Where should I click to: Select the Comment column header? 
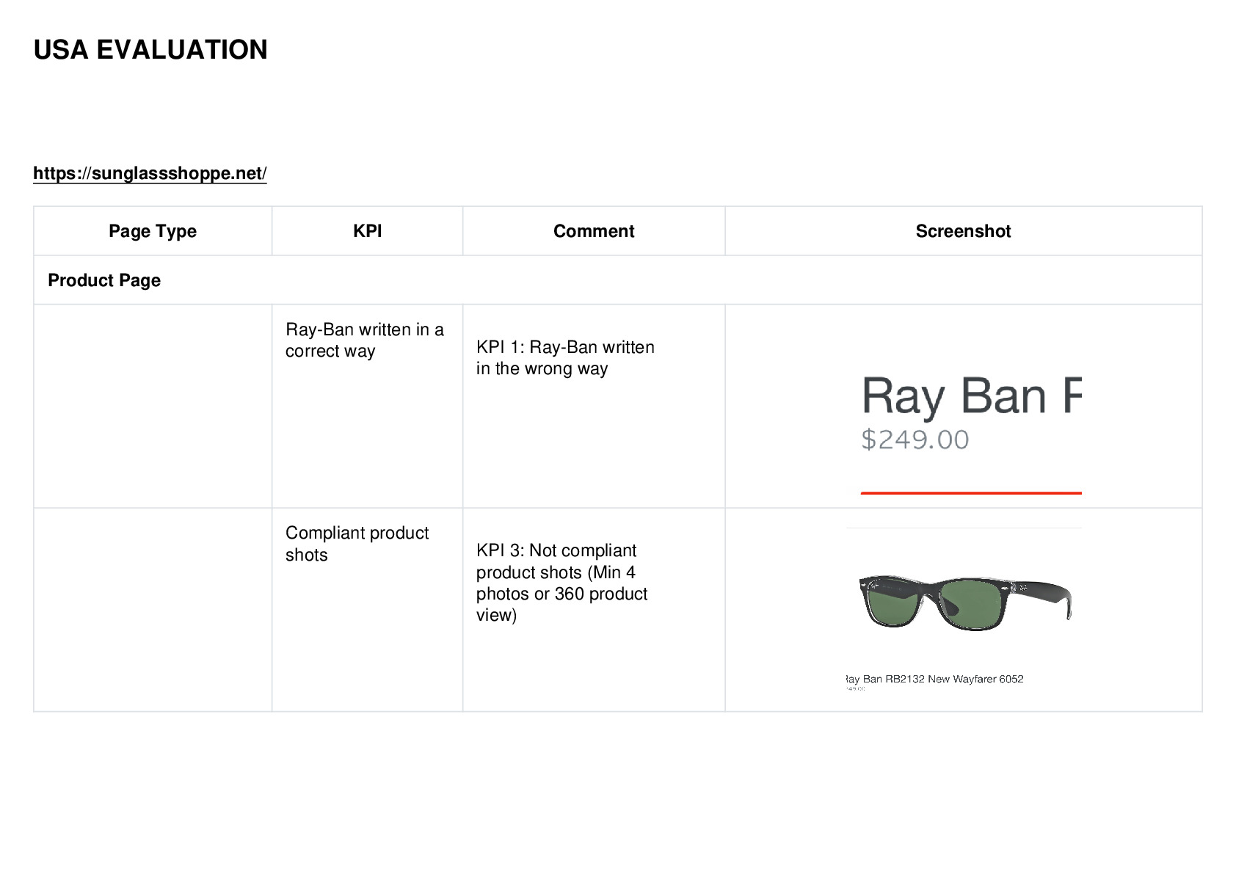594,231
